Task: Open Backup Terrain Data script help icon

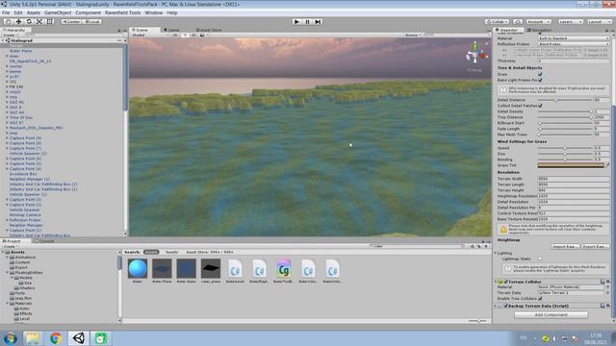Action: [603, 306]
